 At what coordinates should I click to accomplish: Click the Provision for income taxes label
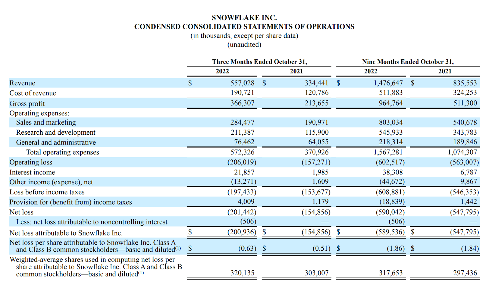pyautogui.click(x=71, y=202)
